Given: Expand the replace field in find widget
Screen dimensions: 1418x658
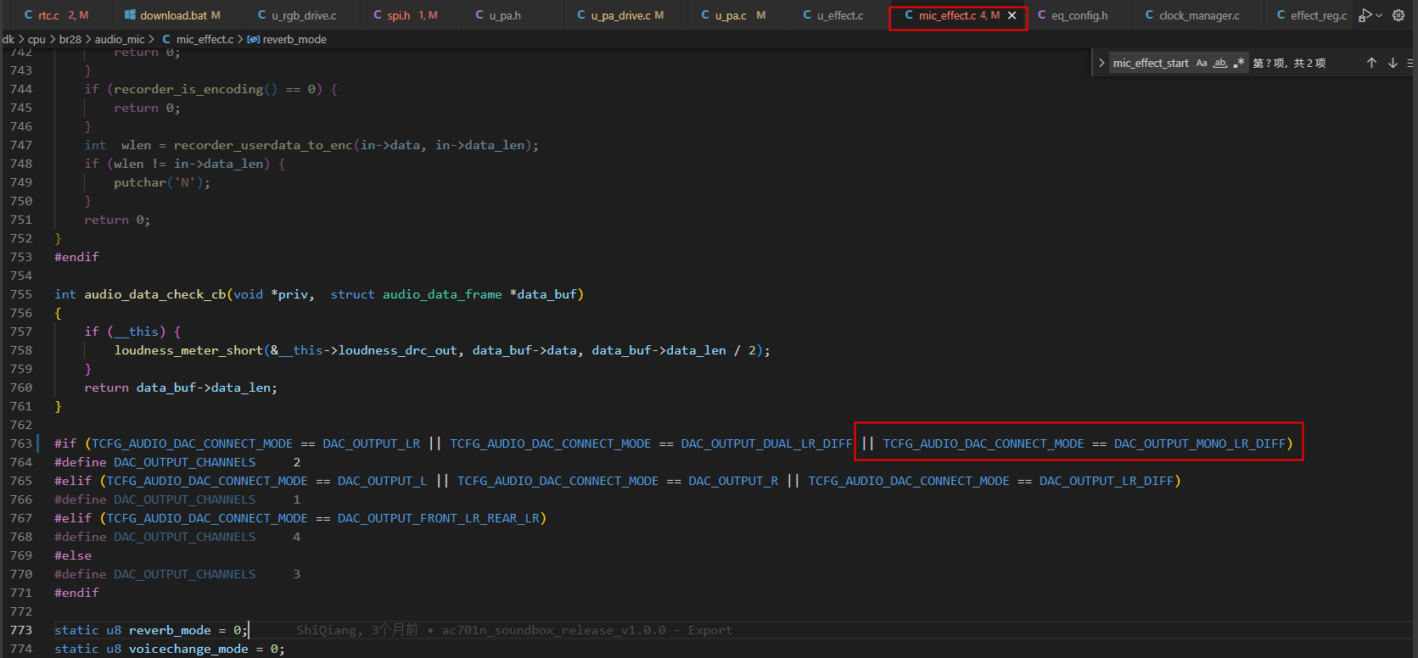Looking at the screenshot, I should [x=1101, y=63].
